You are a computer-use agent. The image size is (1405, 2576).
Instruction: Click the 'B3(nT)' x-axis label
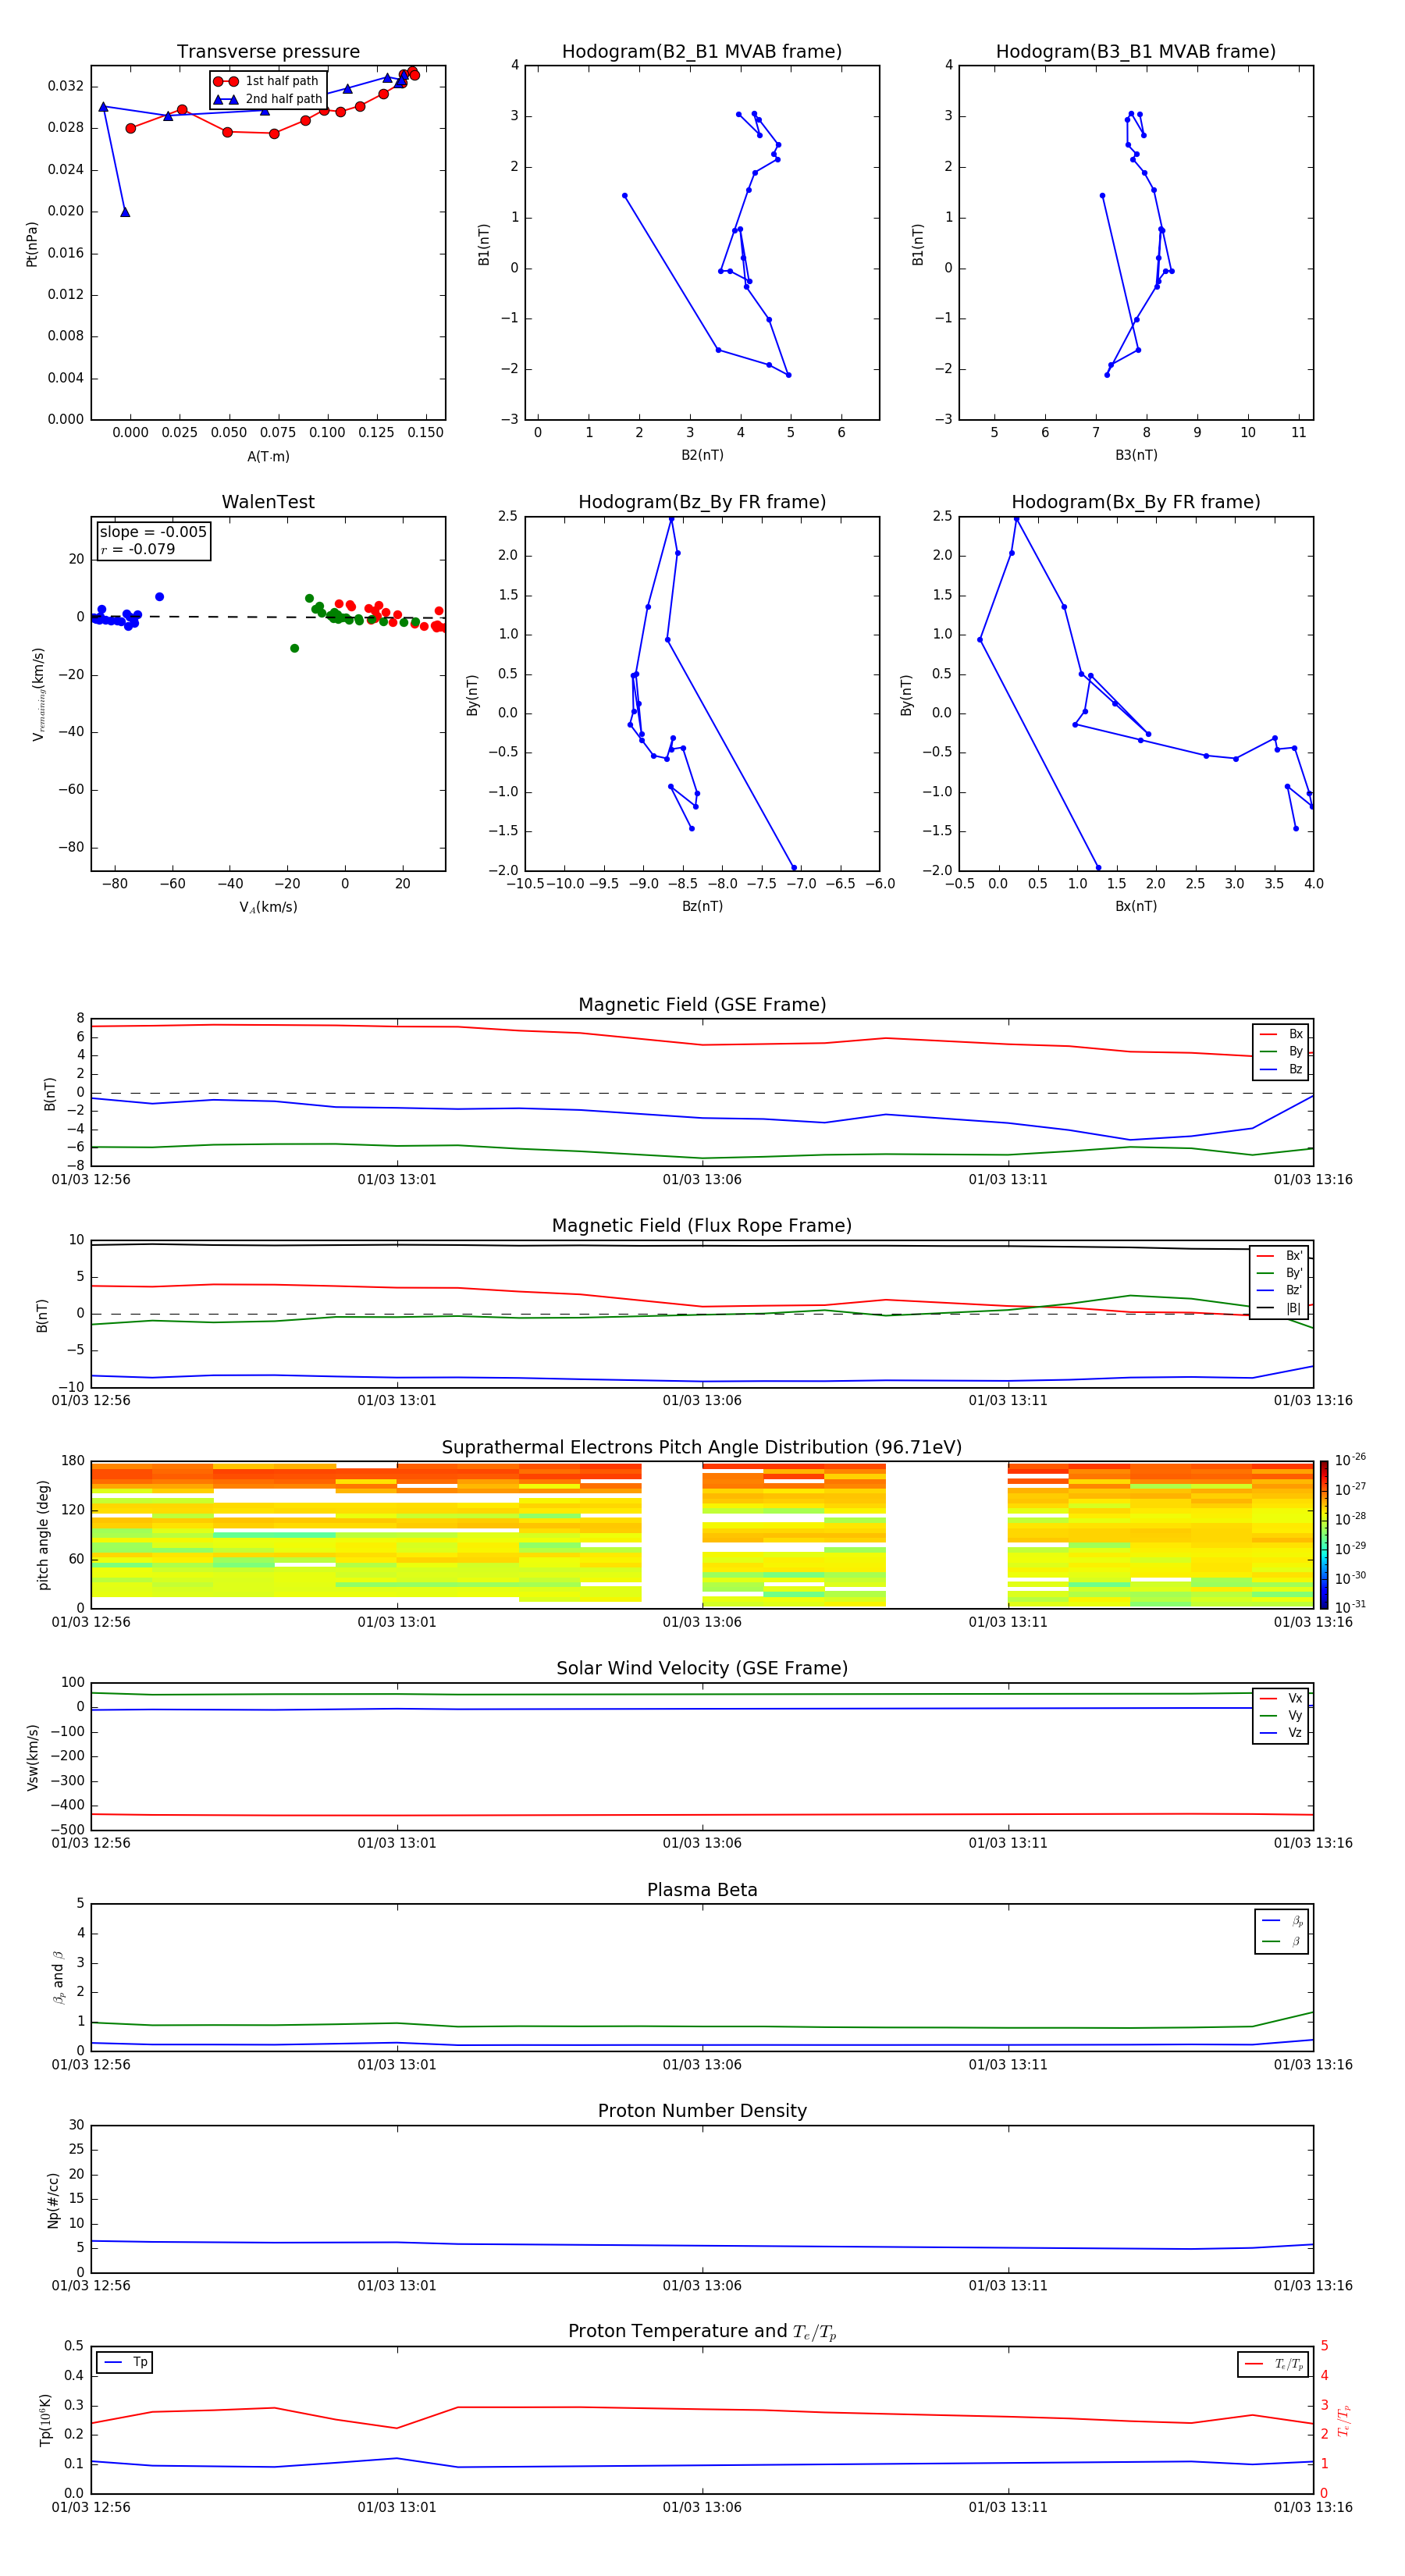tap(1136, 455)
